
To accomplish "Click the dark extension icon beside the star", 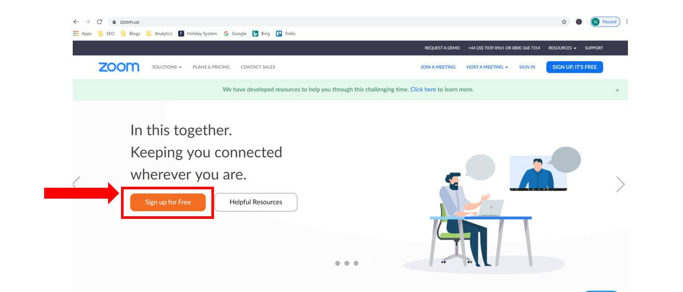I will click(x=579, y=22).
